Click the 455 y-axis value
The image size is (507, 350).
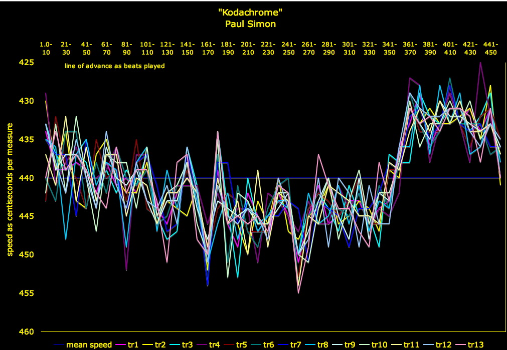tap(27, 293)
